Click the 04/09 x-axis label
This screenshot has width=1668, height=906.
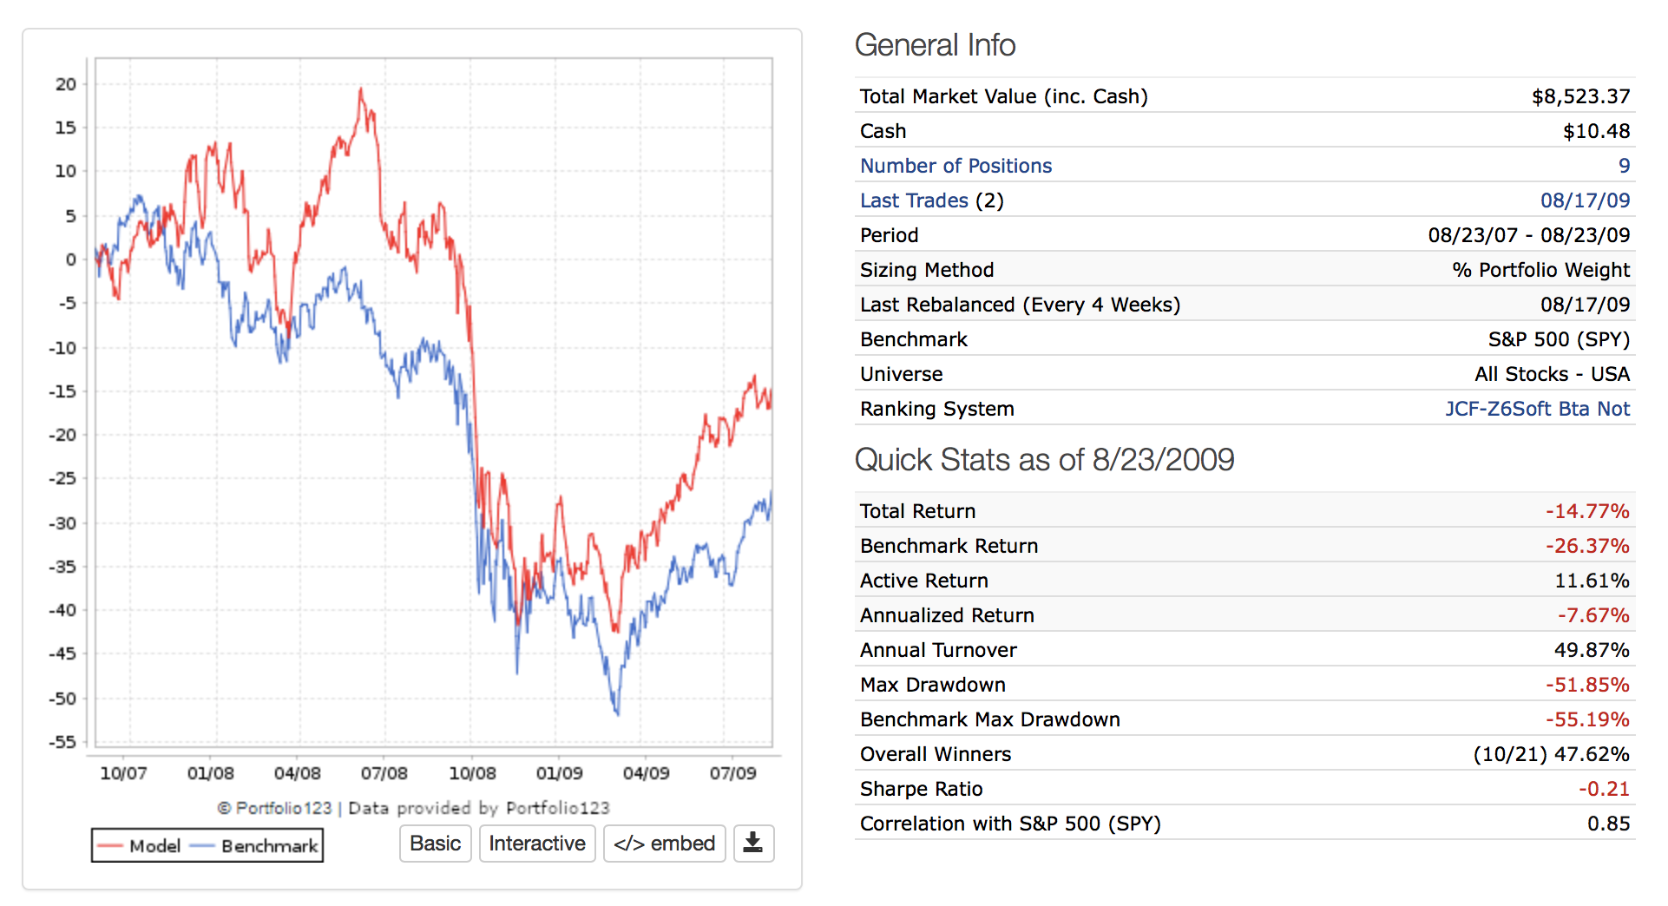pyautogui.click(x=646, y=773)
